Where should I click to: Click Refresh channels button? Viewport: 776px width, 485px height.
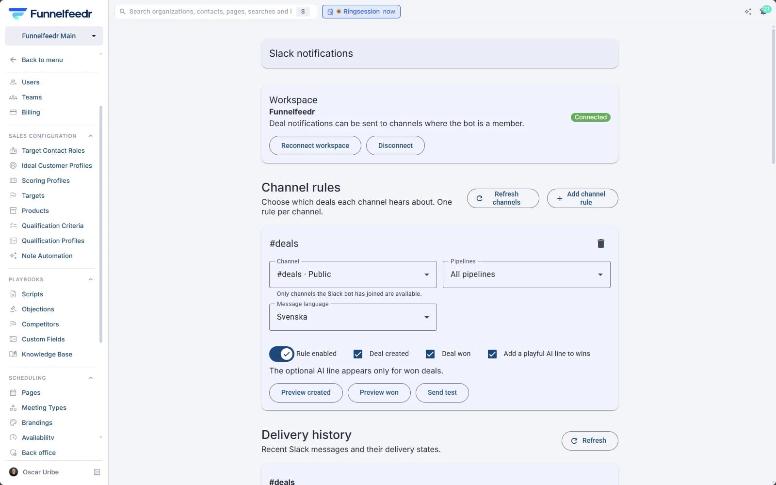(503, 198)
